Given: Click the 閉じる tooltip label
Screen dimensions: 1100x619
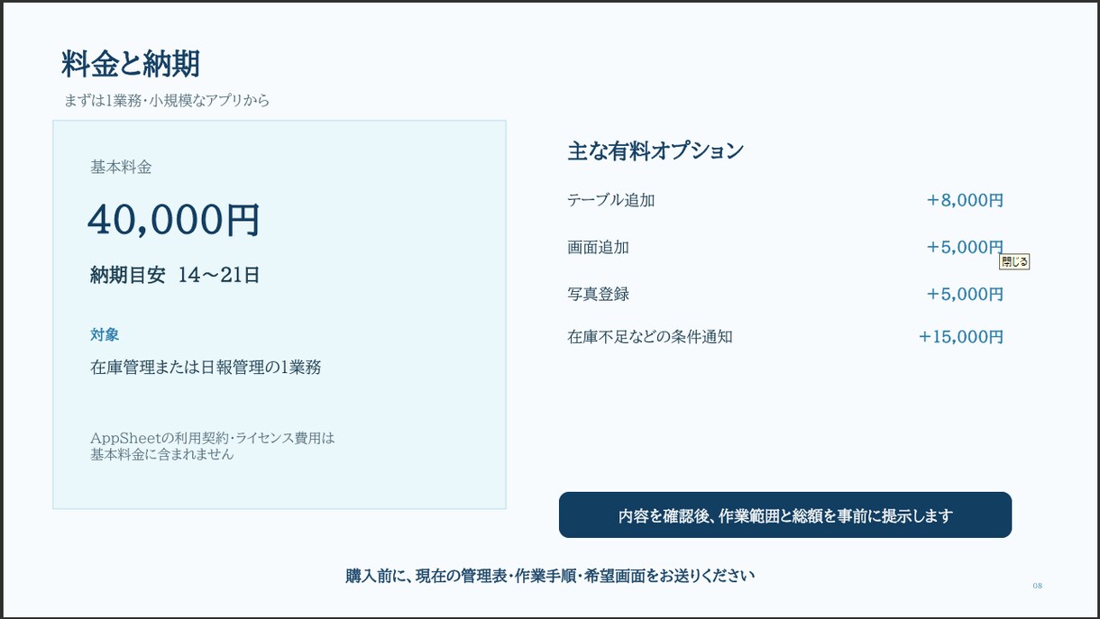Looking at the screenshot, I should click(1014, 262).
